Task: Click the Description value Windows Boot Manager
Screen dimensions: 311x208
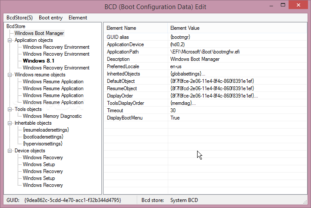Action: (195, 59)
